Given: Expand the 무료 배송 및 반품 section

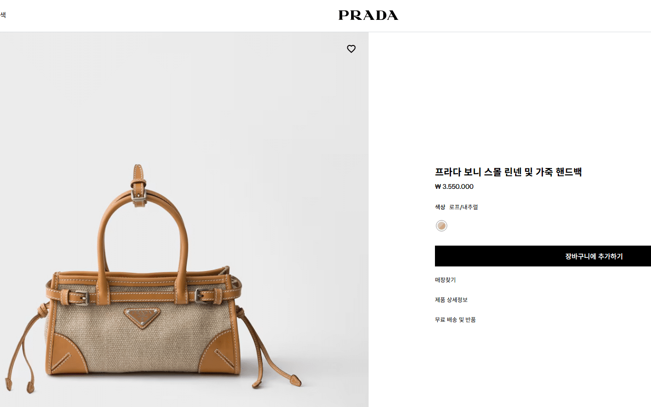Looking at the screenshot, I should [x=455, y=319].
